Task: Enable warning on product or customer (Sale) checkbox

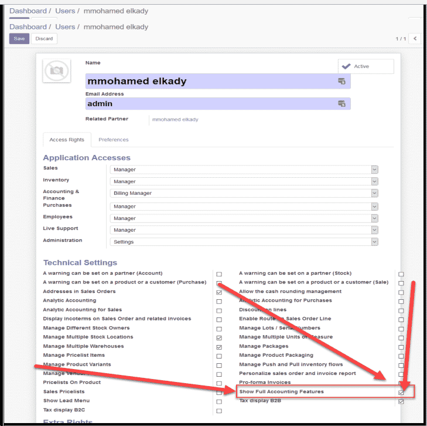Action: pos(401,283)
